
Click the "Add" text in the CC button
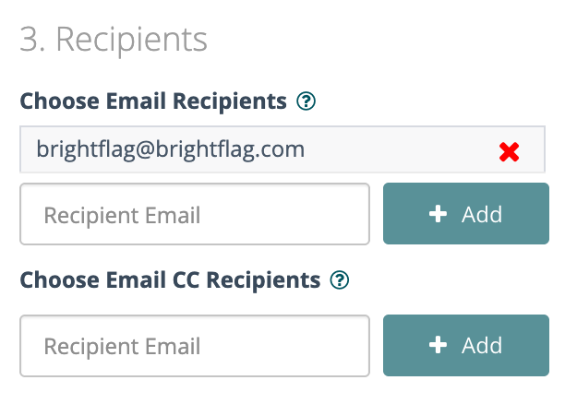pos(482,346)
